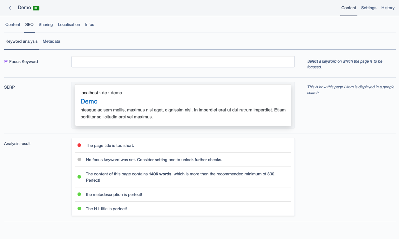Open the Sharing tab
Image resolution: width=399 pixels, height=239 pixels.
tap(46, 24)
